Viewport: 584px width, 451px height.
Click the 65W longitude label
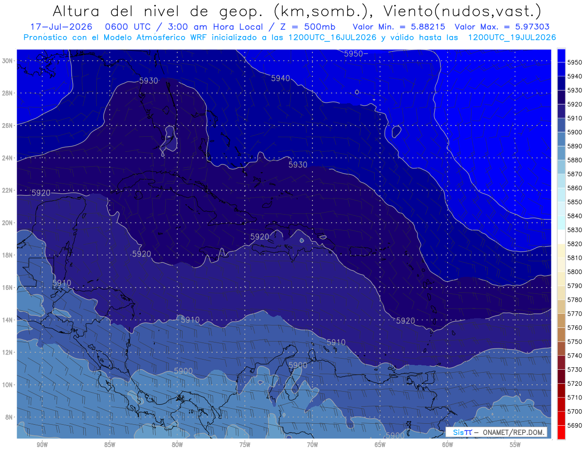tap(380, 445)
